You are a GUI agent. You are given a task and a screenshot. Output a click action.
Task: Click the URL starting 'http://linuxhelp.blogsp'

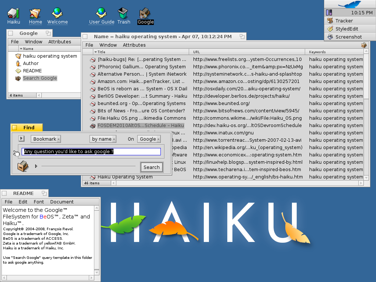(248, 162)
